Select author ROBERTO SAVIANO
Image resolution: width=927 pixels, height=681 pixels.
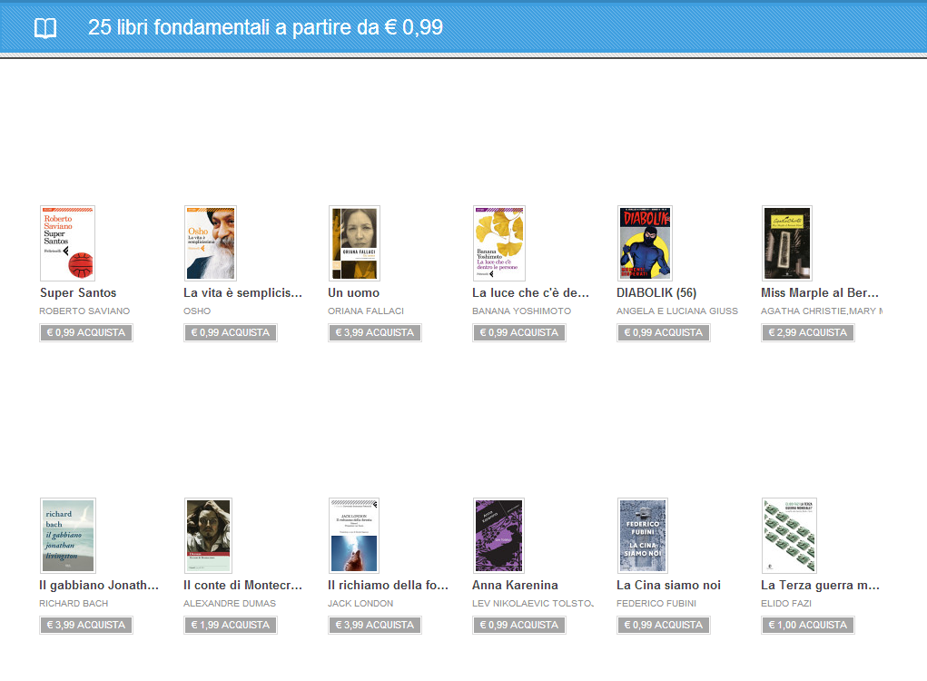[84, 311]
